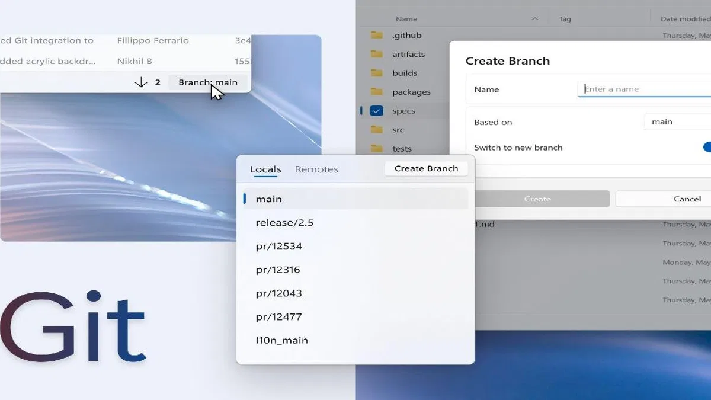The image size is (711, 400).
Task: Click the .github folder icon
Action: coord(376,35)
